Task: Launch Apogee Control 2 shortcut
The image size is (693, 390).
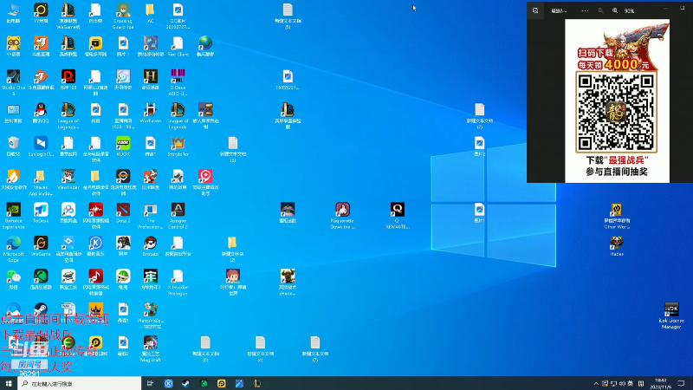Action: [x=178, y=216]
